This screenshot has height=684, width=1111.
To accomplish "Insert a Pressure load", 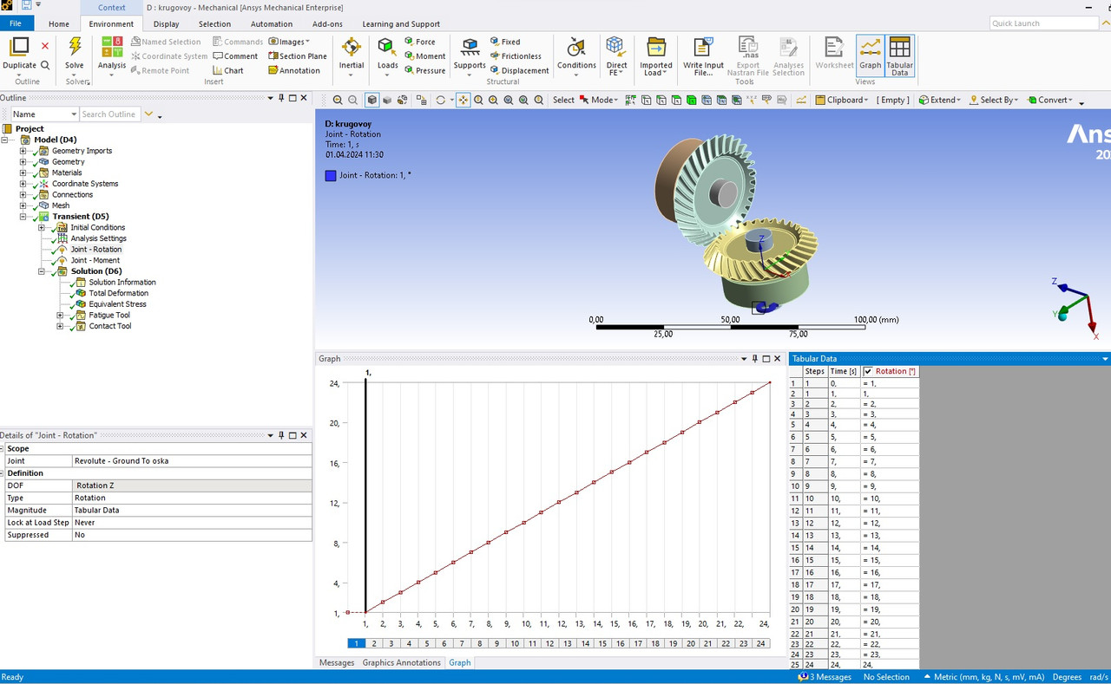I will click(x=424, y=71).
